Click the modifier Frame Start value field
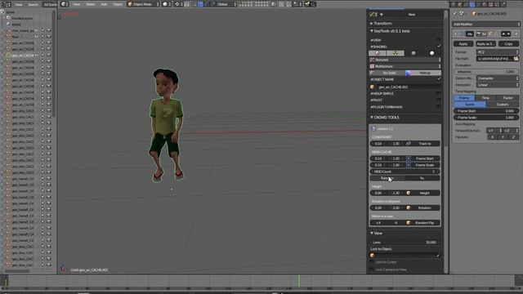 tap(486, 111)
